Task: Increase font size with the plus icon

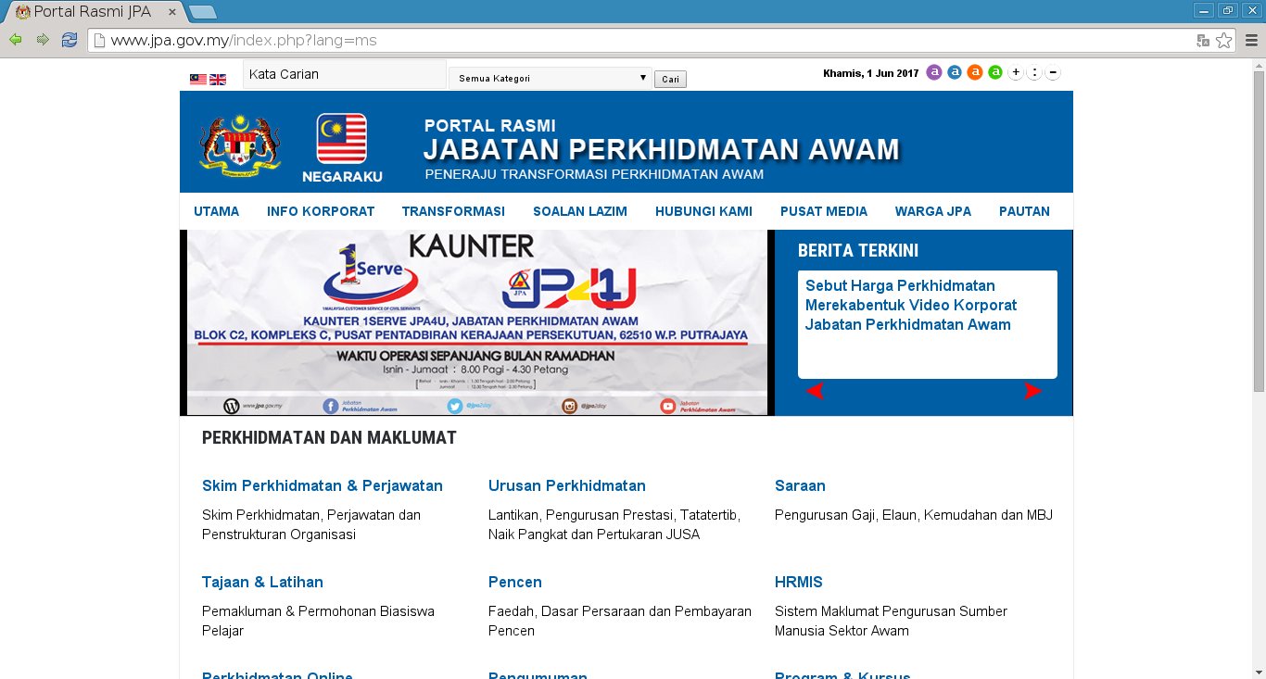Action: [1016, 72]
